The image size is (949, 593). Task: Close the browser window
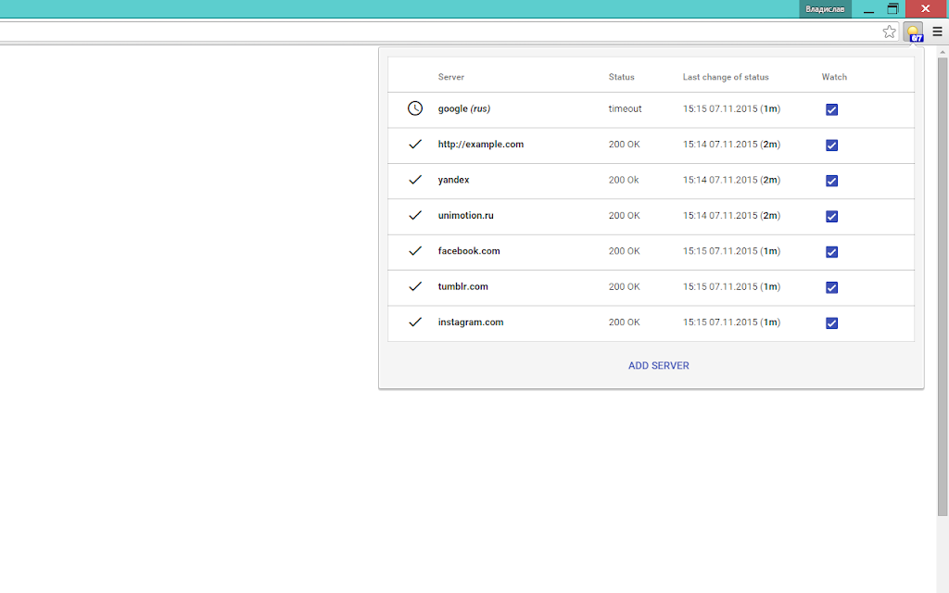[926, 9]
